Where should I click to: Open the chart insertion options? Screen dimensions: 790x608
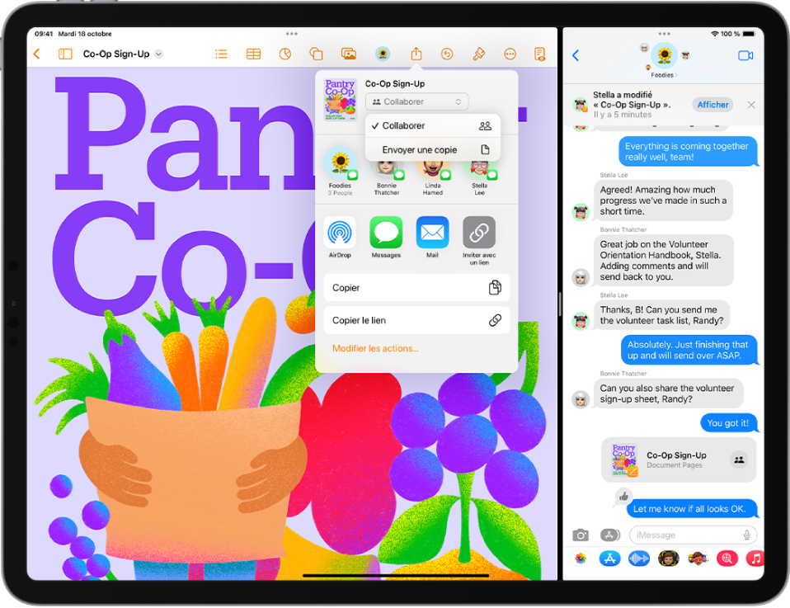tap(284, 54)
